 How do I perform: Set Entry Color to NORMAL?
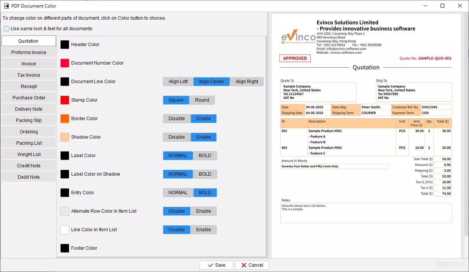178,193
